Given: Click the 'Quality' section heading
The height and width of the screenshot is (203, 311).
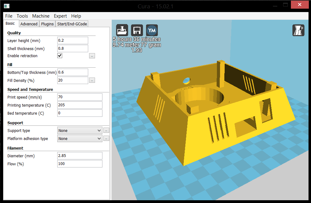Looking at the screenshot, I should point(14,33).
